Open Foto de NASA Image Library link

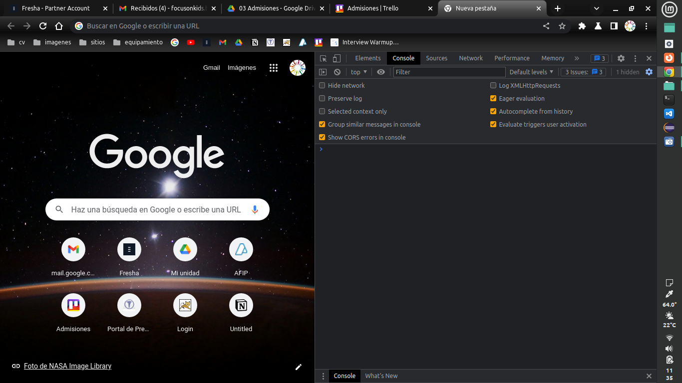coord(67,366)
